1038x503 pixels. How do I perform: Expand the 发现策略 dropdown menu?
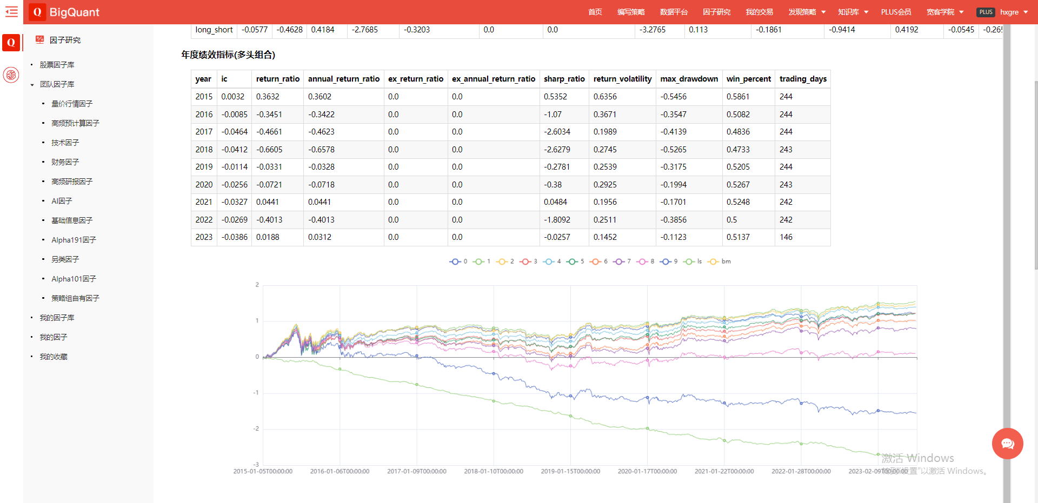click(x=807, y=12)
